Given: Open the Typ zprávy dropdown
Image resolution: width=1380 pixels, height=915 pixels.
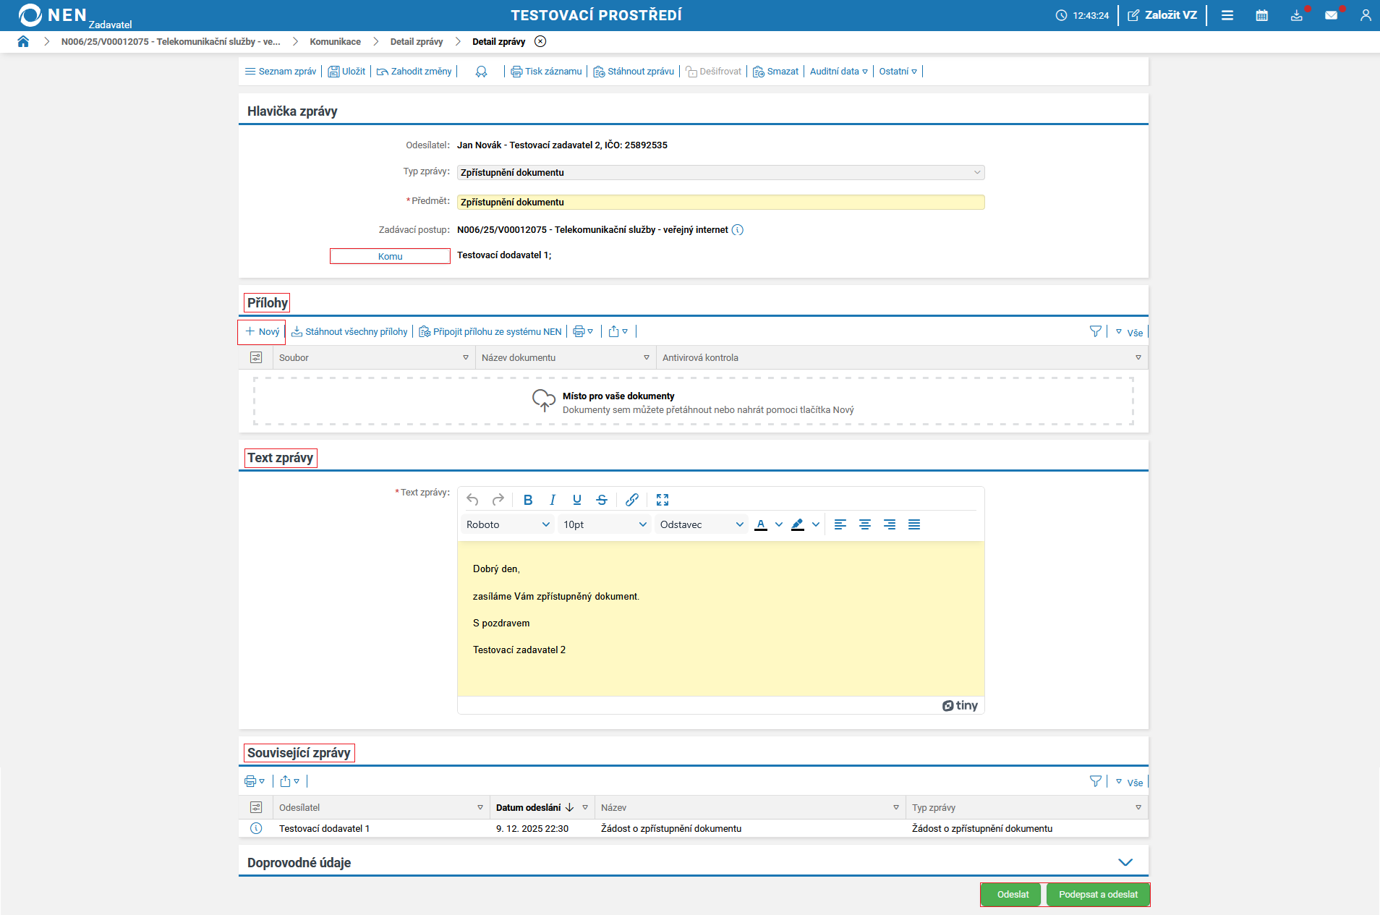Looking at the screenshot, I should point(720,173).
